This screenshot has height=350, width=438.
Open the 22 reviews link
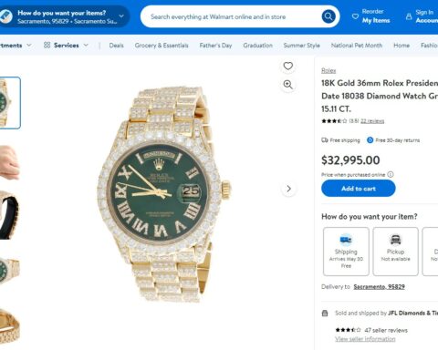[372, 121]
